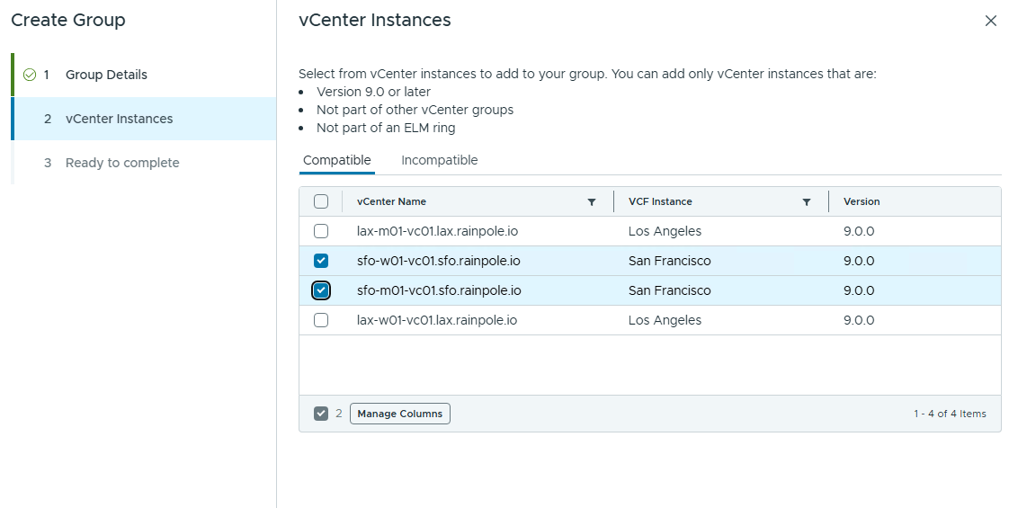Check the lax-w01-vc01.lax.rainpole.io row checkbox

coord(321,320)
